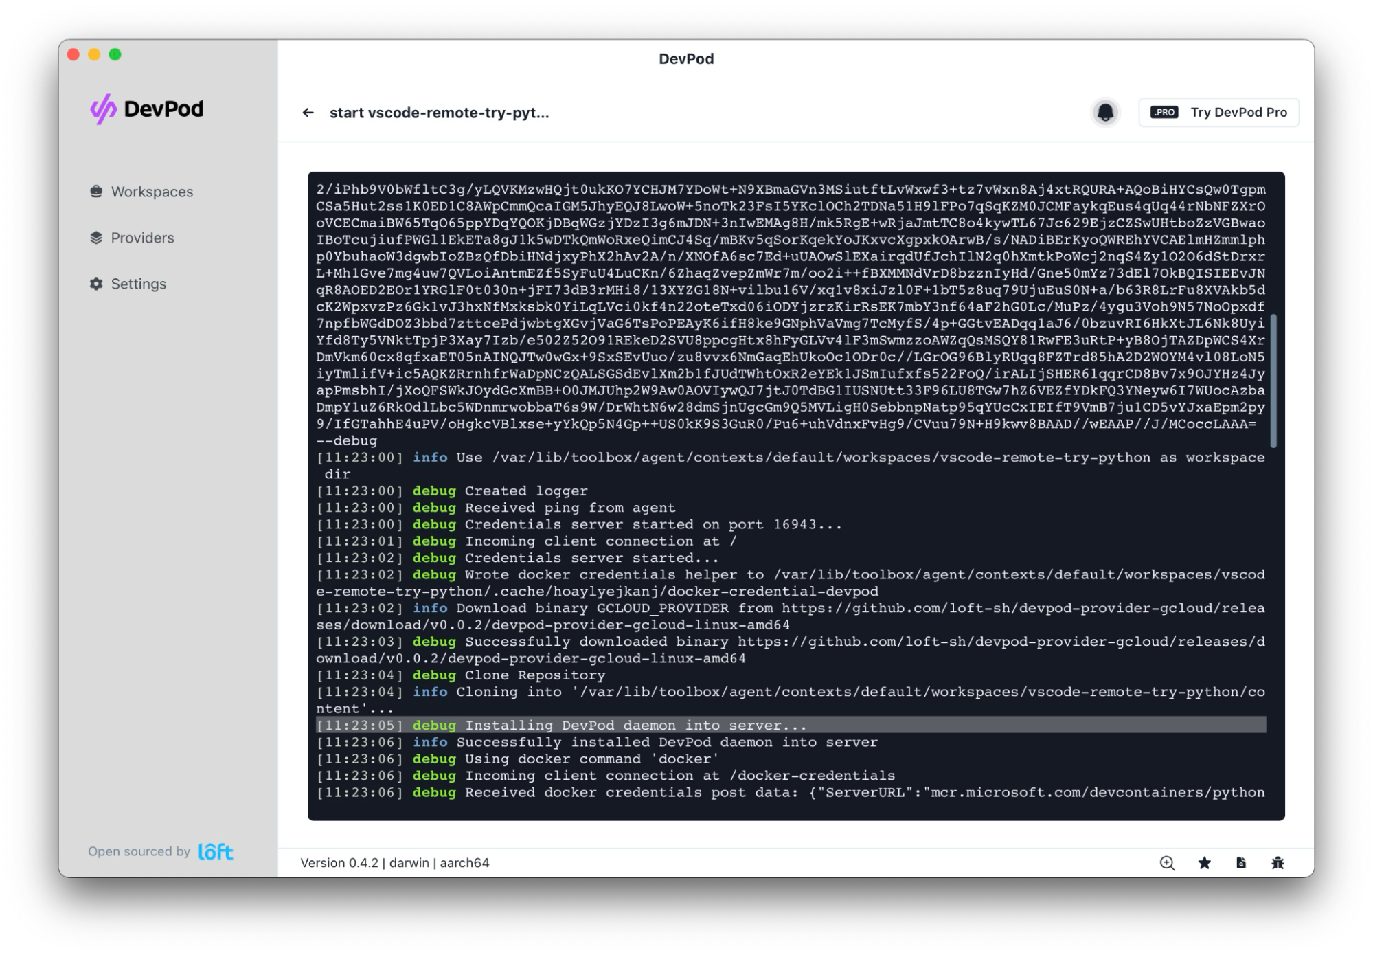This screenshot has height=955, width=1373.
Task: Click the PRO badge label
Action: pyautogui.click(x=1164, y=113)
